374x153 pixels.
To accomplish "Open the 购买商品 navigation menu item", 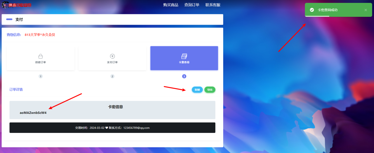I will (x=171, y=5).
